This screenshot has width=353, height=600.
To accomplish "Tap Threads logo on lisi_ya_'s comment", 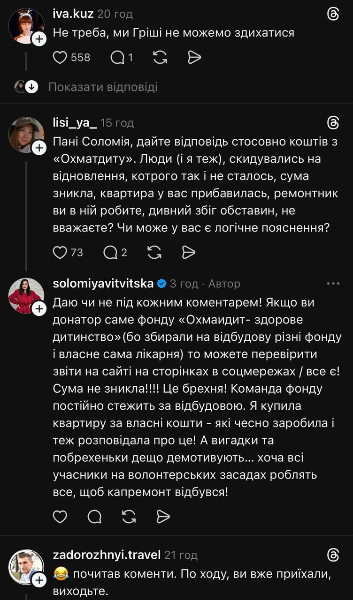I will tap(333, 123).
